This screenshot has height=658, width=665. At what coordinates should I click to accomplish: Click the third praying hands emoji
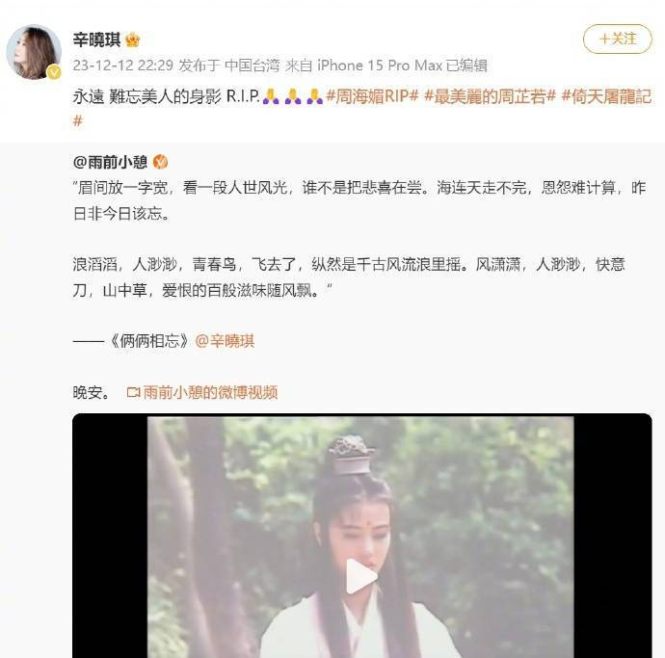pos(315,96)
